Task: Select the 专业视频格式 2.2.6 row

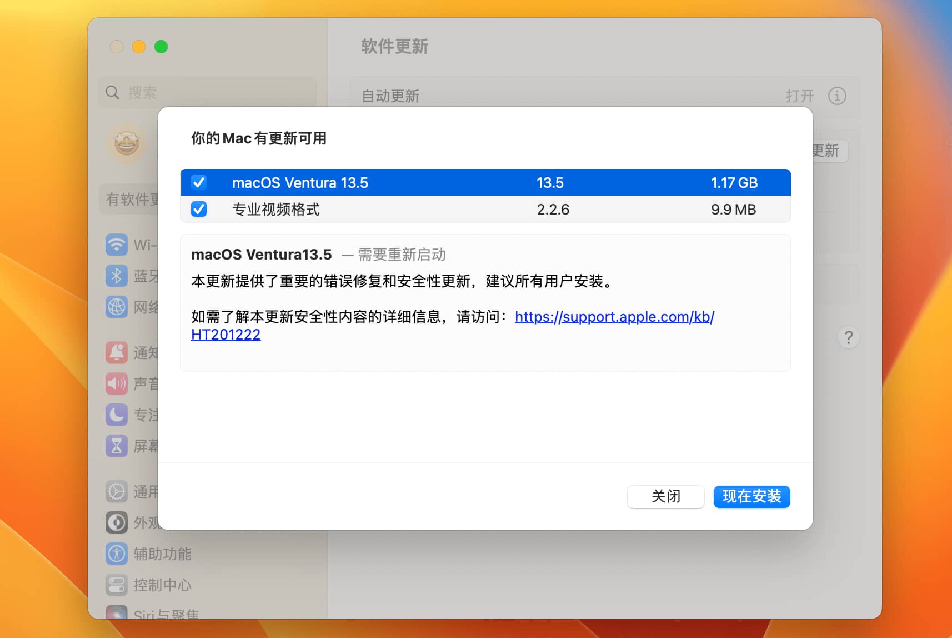Action: click(484, 210)
